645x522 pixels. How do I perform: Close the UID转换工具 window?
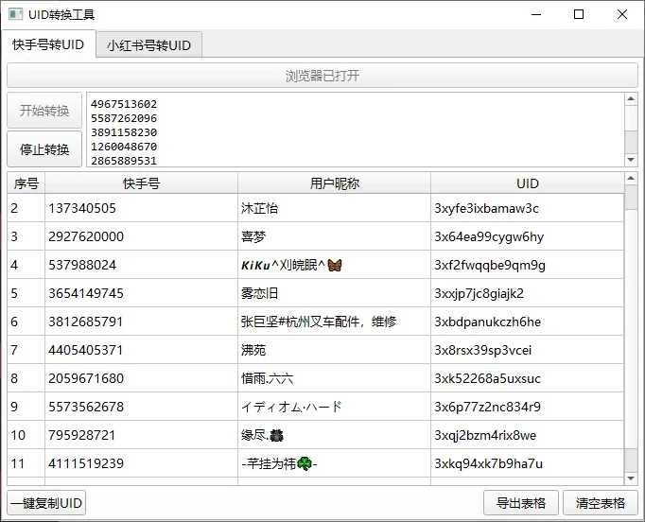click(x=622, y=15)
